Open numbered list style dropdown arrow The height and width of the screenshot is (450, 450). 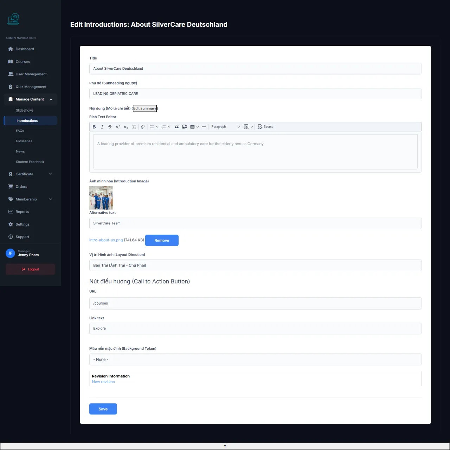(169, 127)
